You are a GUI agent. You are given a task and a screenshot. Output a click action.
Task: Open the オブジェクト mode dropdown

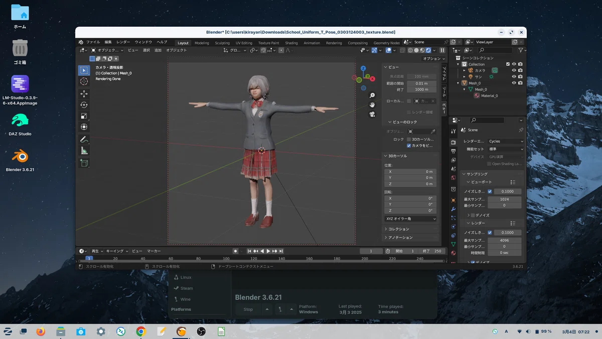coord(106,50)
